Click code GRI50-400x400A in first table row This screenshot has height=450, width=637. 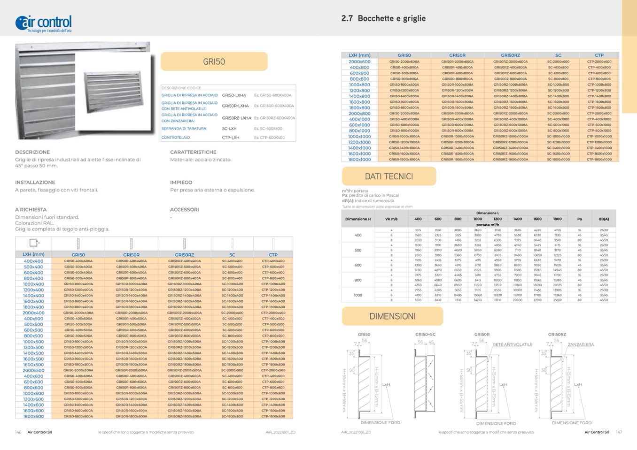(x=78, y=261)
